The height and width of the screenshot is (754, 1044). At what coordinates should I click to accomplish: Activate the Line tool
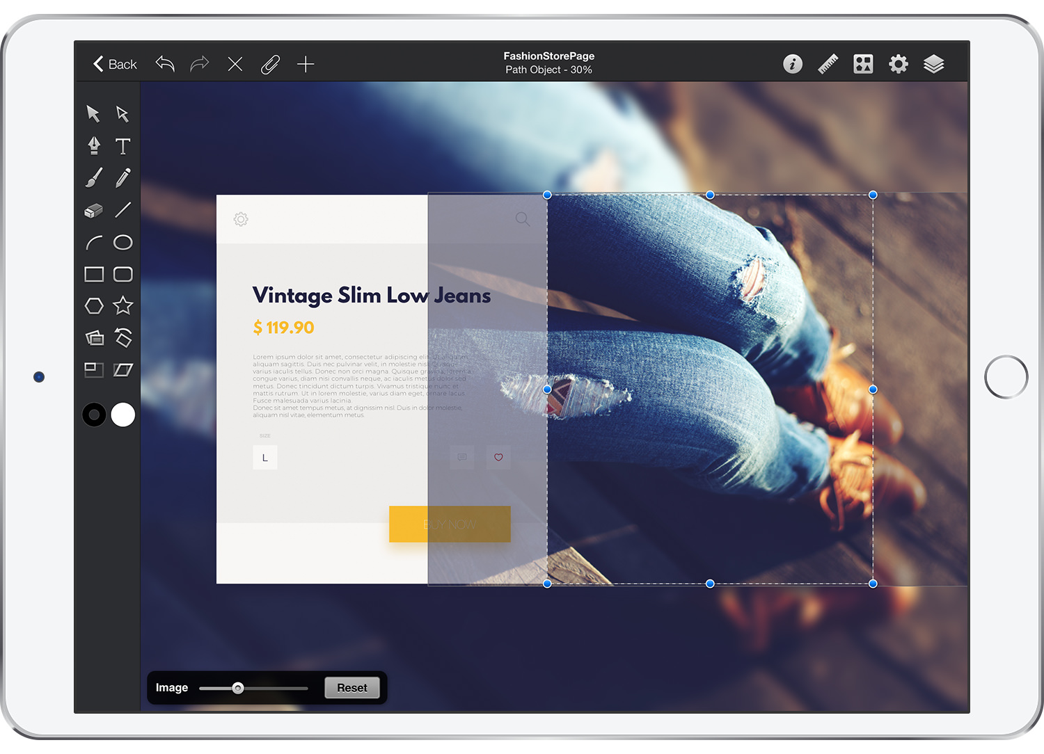click(123, 210)
